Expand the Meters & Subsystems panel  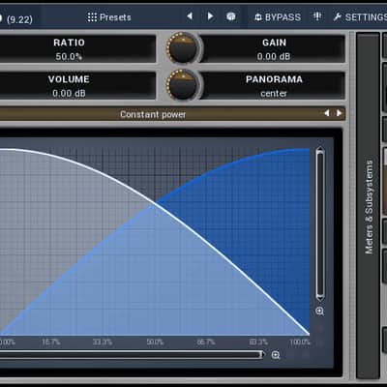point(369,206)
